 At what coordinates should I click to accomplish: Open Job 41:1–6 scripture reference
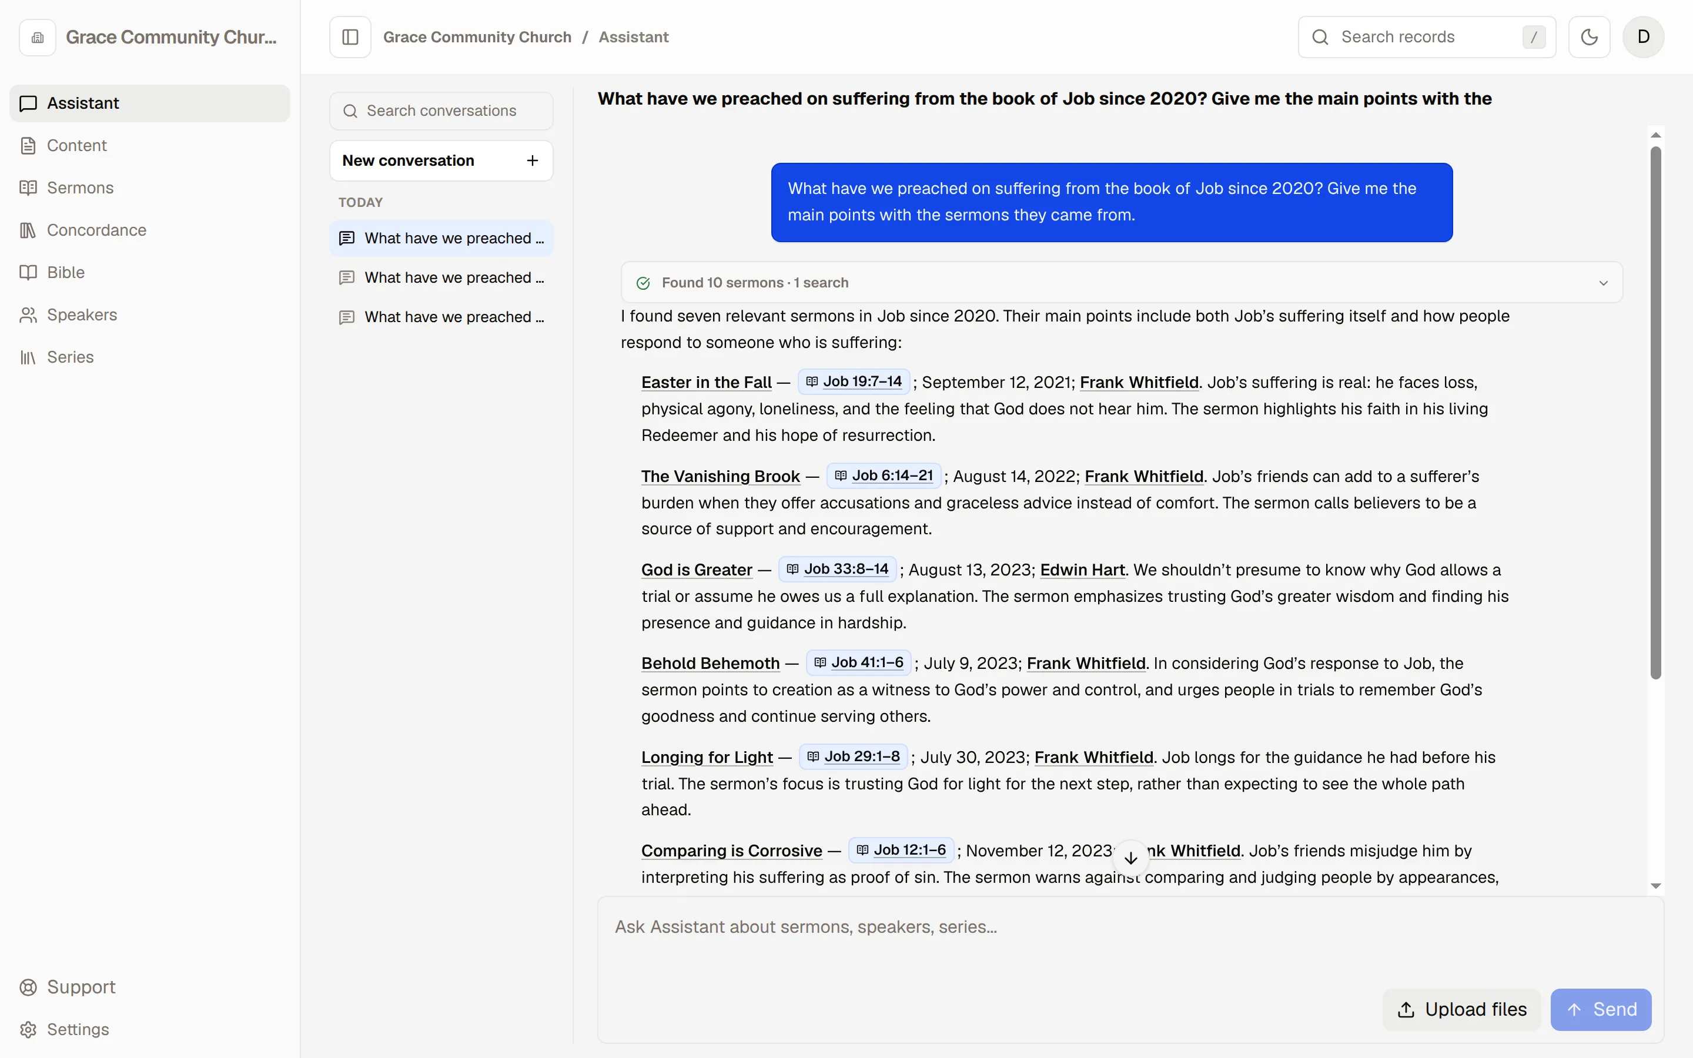click(858, 662)
